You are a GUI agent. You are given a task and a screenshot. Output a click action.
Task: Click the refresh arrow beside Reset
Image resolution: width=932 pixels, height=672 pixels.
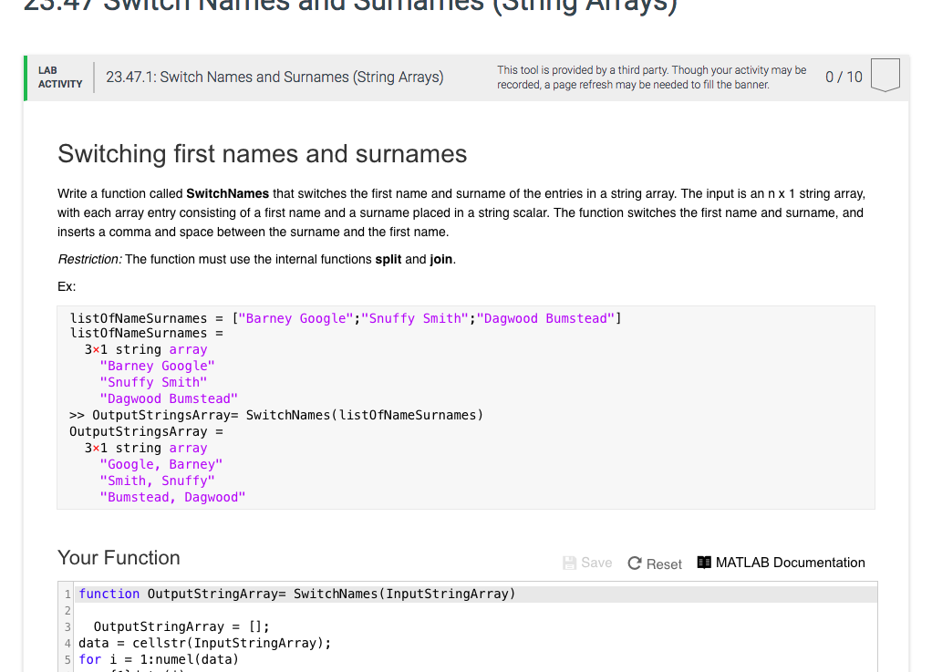tap(633, 562)
